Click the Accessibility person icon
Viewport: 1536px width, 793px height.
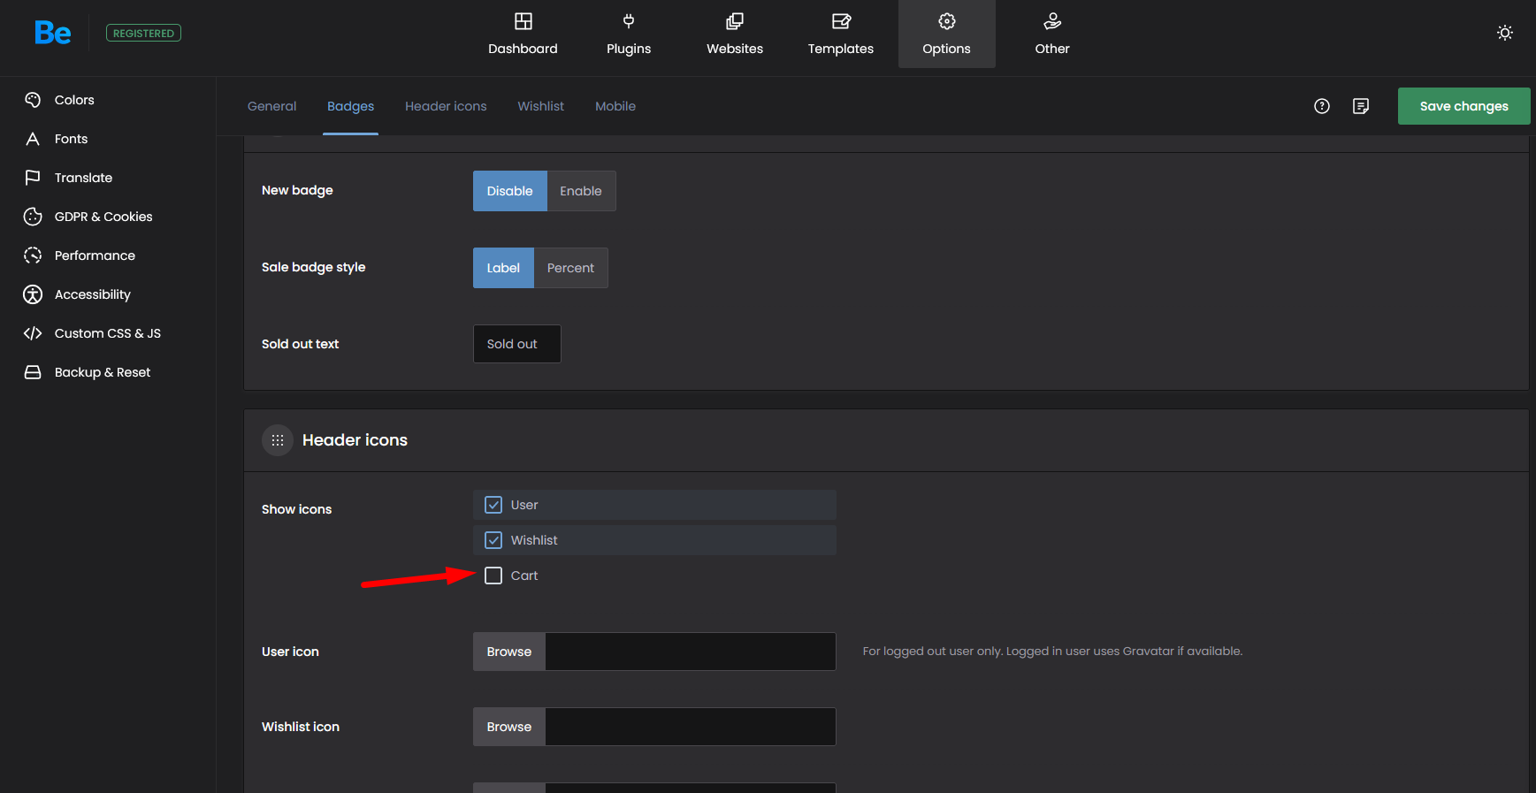(33, 294)
